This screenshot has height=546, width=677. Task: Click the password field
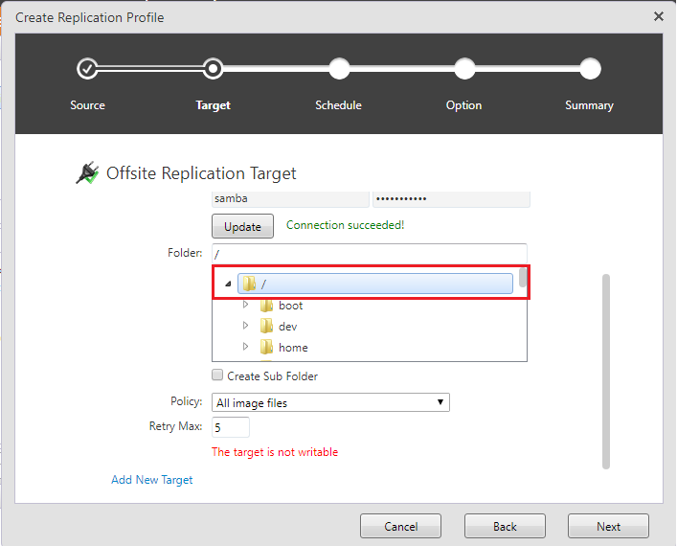(x=451, y=199)
